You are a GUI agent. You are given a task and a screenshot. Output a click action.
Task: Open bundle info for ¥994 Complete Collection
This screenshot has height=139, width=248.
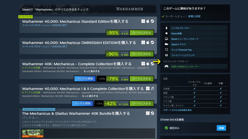click(85, 79)
